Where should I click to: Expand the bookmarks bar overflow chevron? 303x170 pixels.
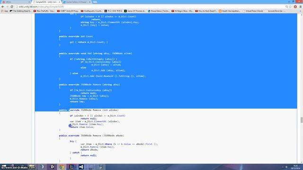click(x=301, y=11)
